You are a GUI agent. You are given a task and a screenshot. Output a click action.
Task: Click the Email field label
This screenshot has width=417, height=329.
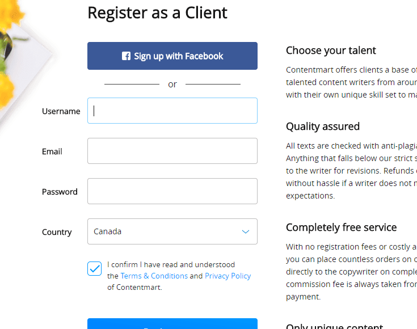pos(52,151)
